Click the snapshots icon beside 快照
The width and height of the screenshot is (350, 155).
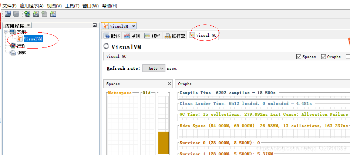[x=13, y=53]
